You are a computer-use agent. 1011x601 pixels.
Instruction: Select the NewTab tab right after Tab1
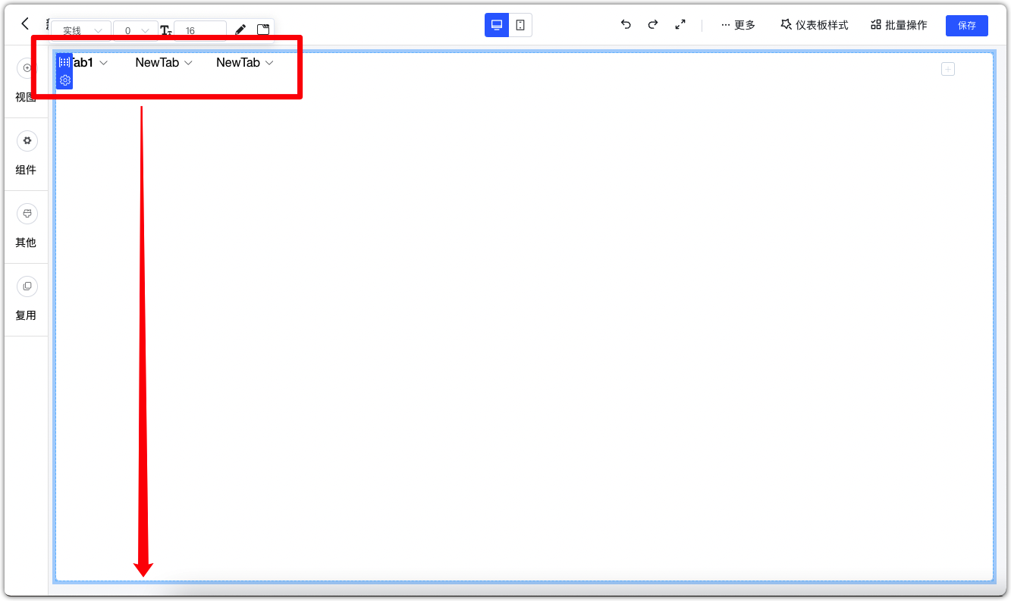click(157, 63)
